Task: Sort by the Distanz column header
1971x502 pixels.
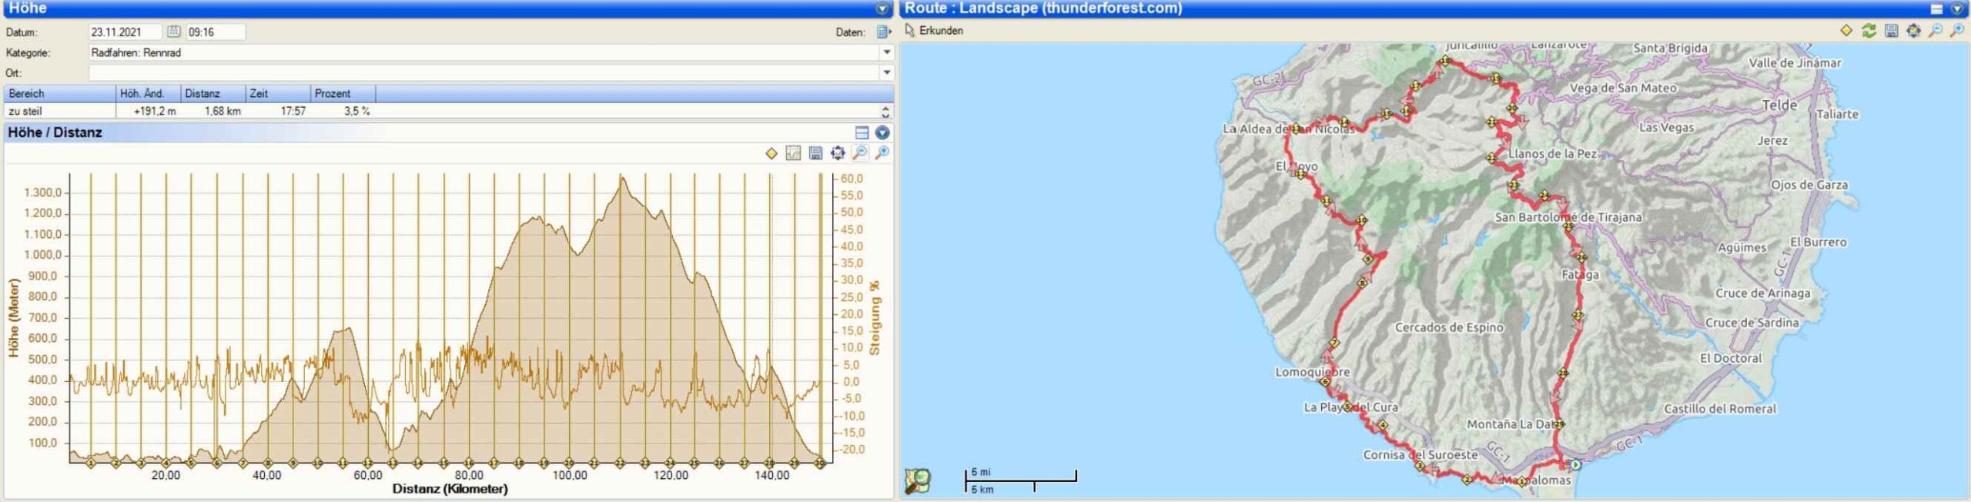Action: coord(213,93)
